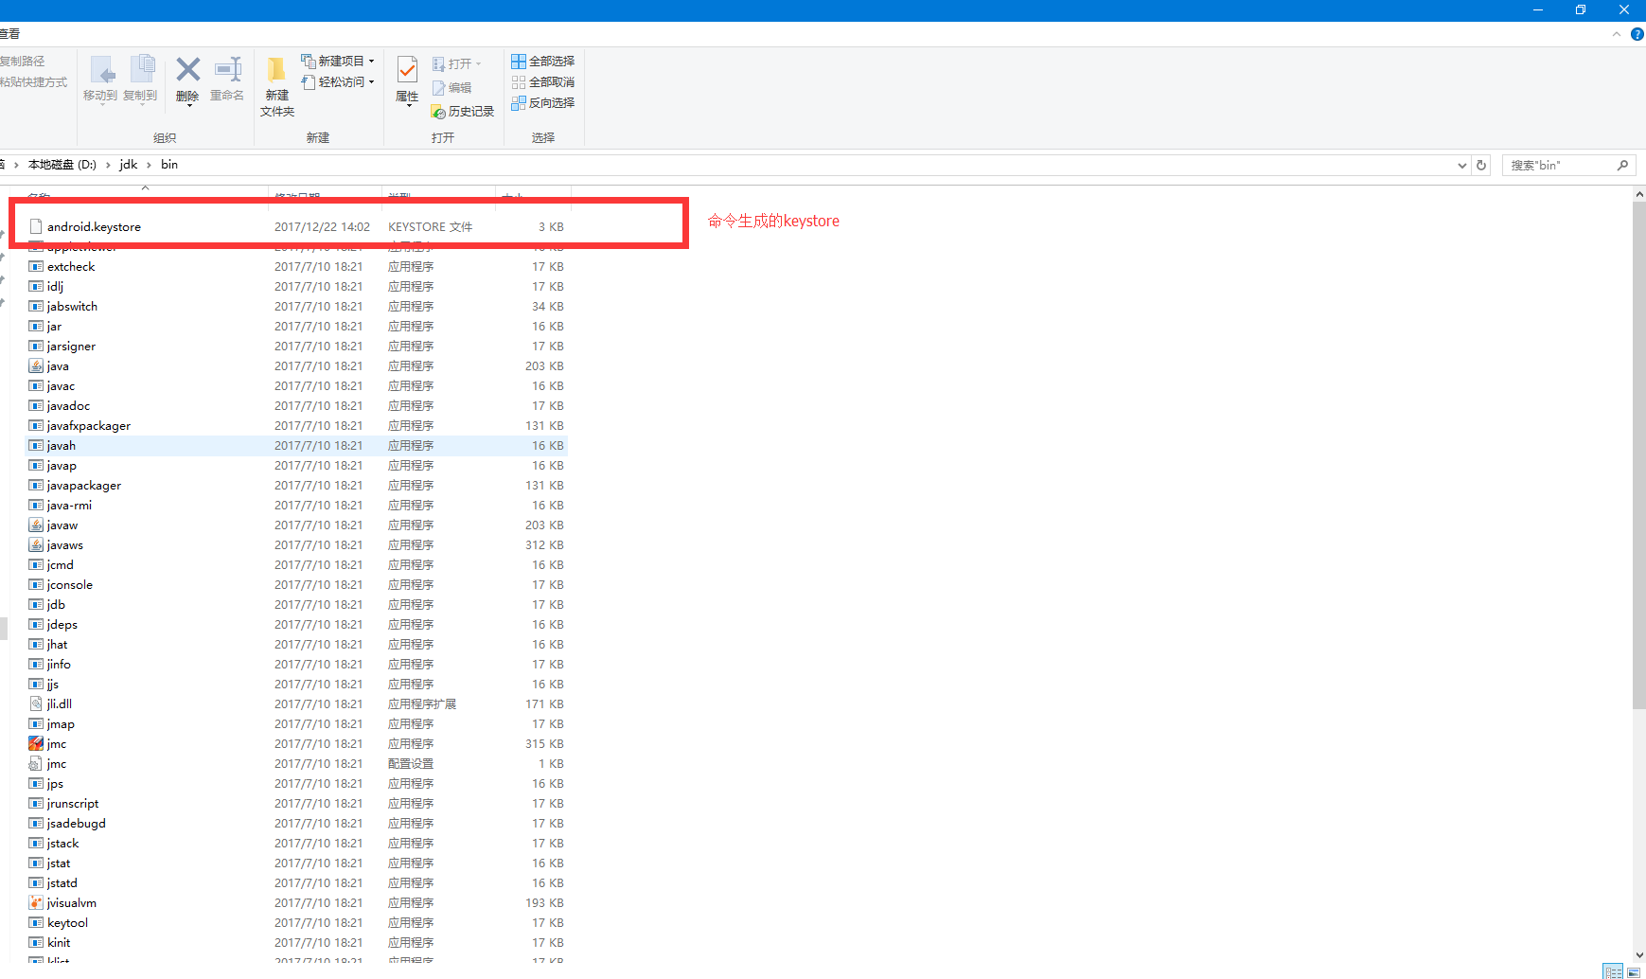Click the Edit (编辑) ribbon item

(x=452, y=88)
